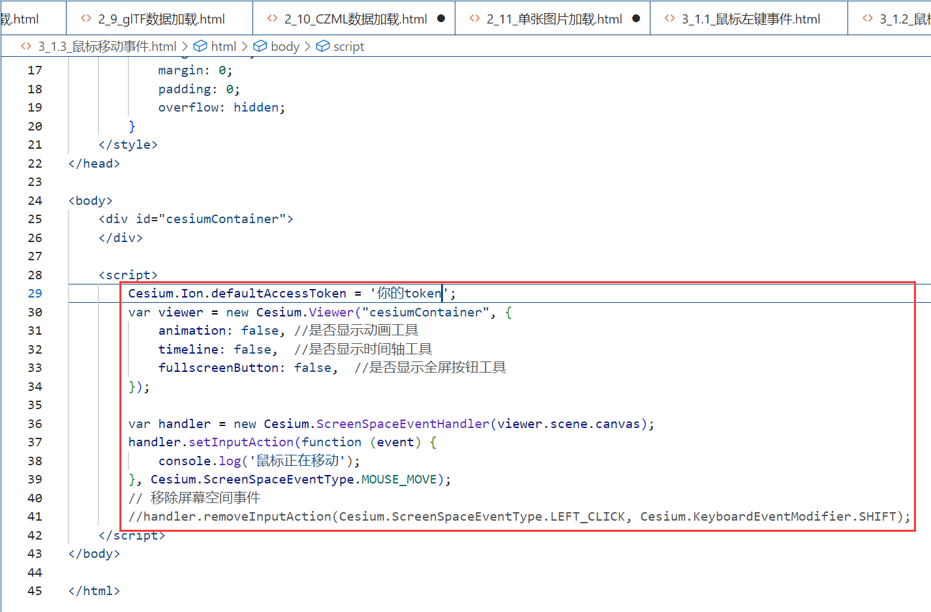Viewport: 931px width, 612px height.
Task: Click line number 17 in the gutter
Action: click(35, 70)
